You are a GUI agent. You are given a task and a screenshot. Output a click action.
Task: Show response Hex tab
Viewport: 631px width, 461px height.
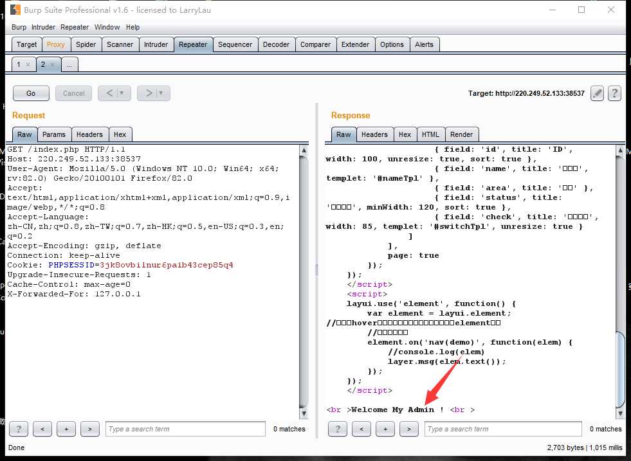(x=405, y=134)
